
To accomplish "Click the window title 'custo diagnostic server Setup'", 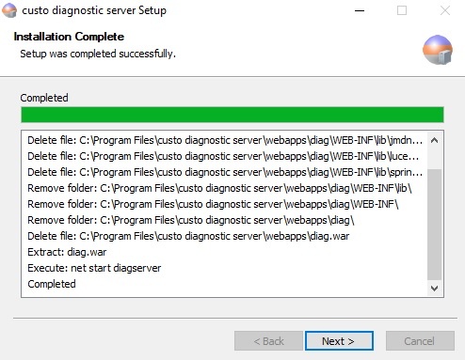I will (94, 10).
